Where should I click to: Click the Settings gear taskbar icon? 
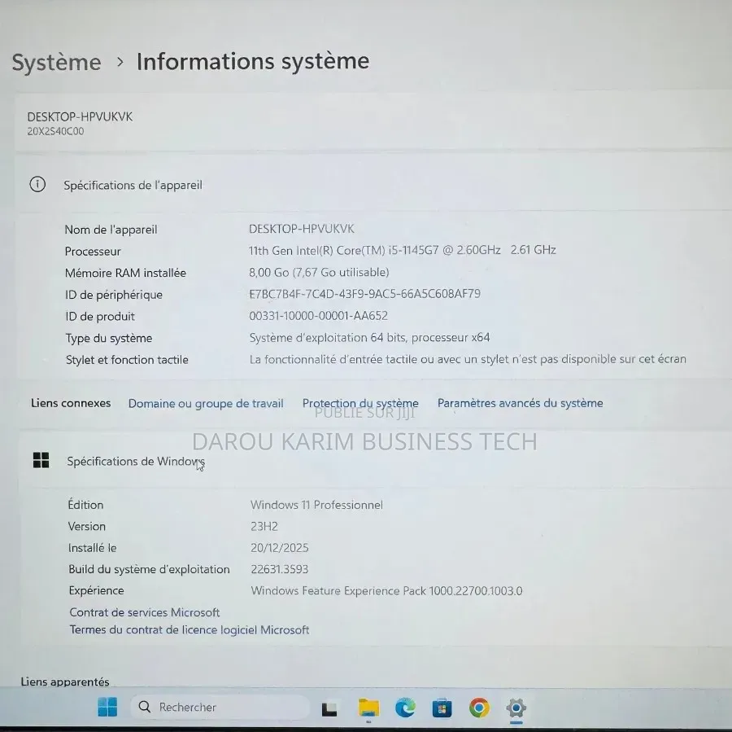tap(516, 708)
